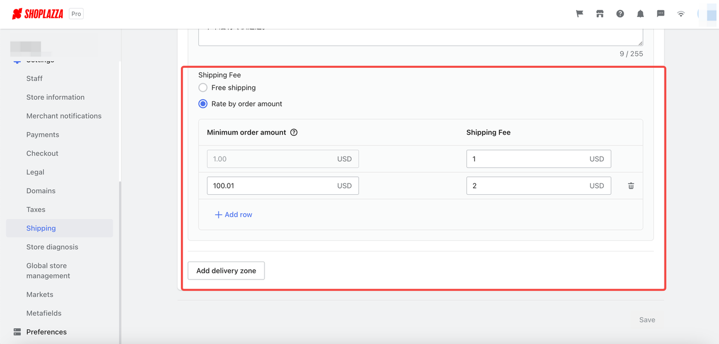Open Global store management
The width and height of the screenshot is (719, 344).
click(x=48, y=270)
